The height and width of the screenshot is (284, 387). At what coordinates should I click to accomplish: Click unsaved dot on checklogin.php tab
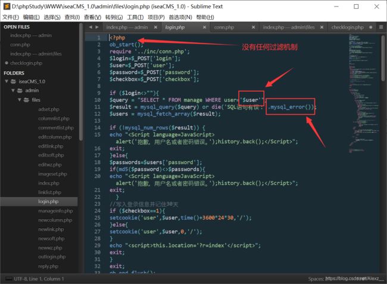[x=371, y=27]
